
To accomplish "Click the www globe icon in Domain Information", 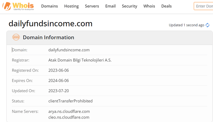I will pos(16,37).
